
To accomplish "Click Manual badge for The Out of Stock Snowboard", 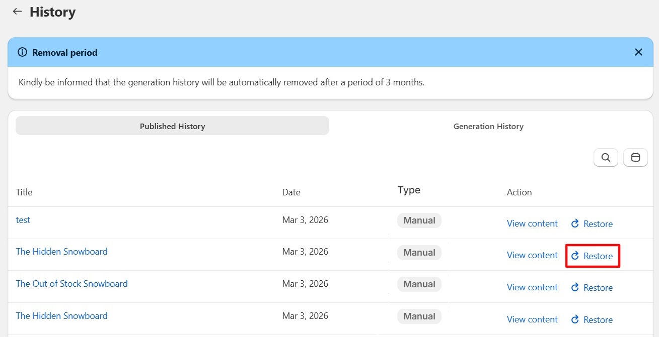I will [419, 284].
